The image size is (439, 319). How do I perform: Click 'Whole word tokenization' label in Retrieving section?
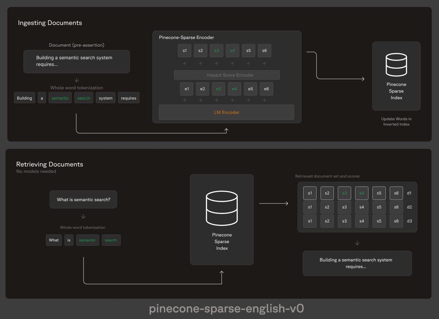[83, 227]
